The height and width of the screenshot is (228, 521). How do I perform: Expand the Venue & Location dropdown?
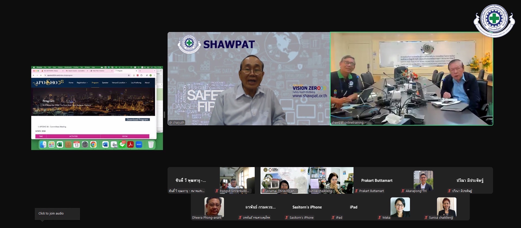(x=119, y=83)
